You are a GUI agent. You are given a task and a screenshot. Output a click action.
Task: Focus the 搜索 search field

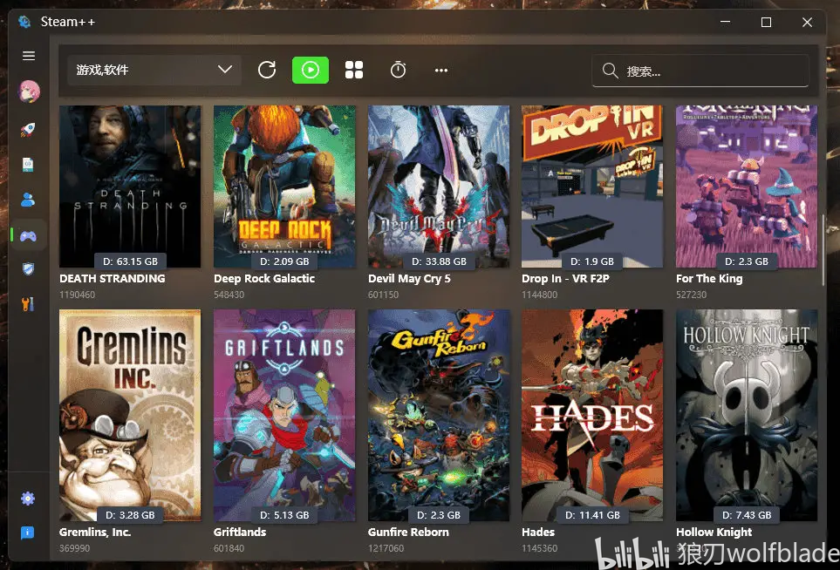(x=700, y=70)
